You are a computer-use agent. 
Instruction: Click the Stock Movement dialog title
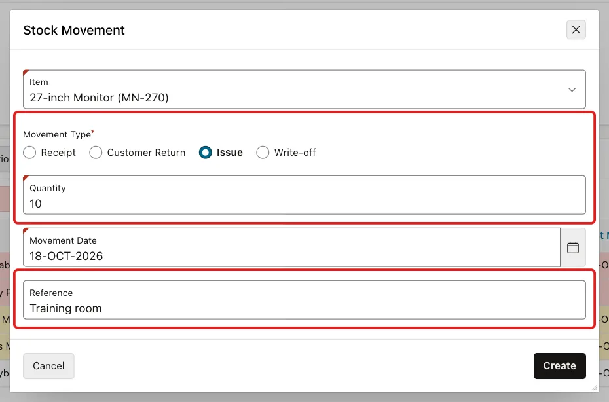click(x=74, y=30)
